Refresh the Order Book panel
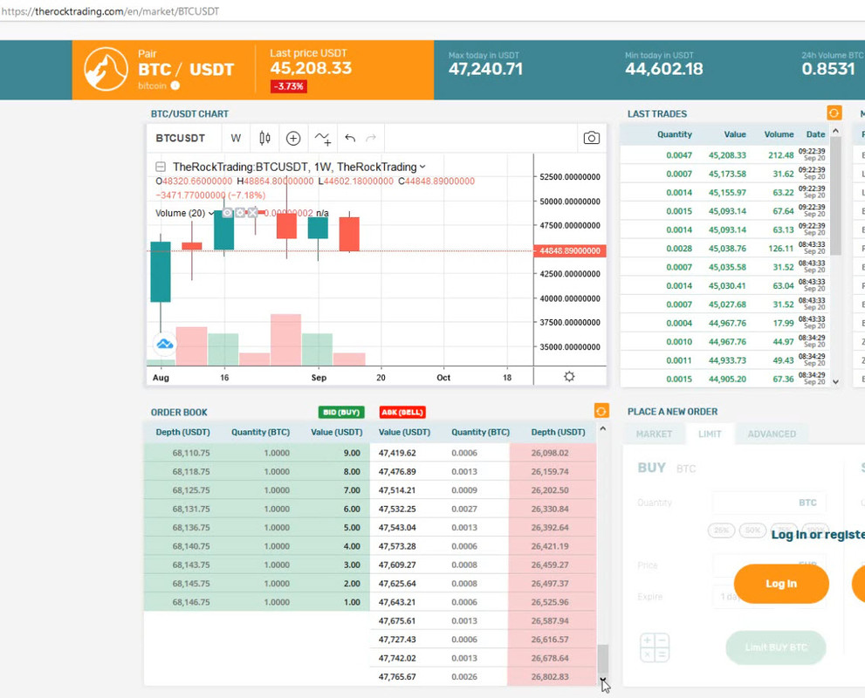Image resolution: width=865 pixels, height=698 pixels. click(601, 410)
